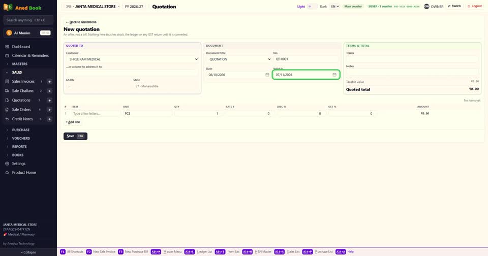
Task: Open Credit Notes in sidebar
Action: coord(22,119)
